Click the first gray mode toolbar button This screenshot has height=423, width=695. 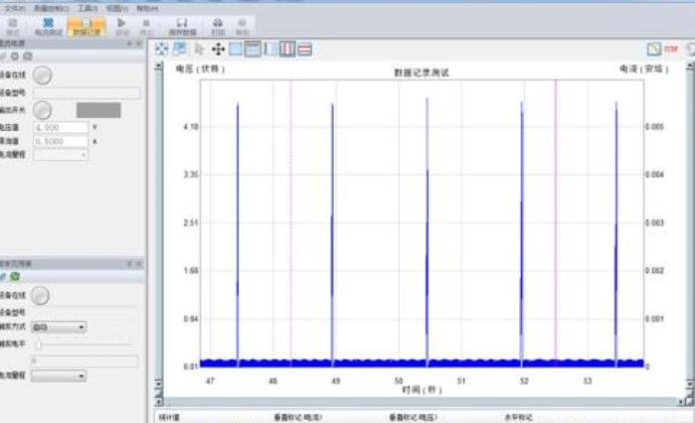pos(13,27)
